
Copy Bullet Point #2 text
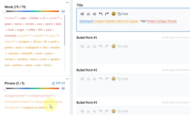click(123, 79)
